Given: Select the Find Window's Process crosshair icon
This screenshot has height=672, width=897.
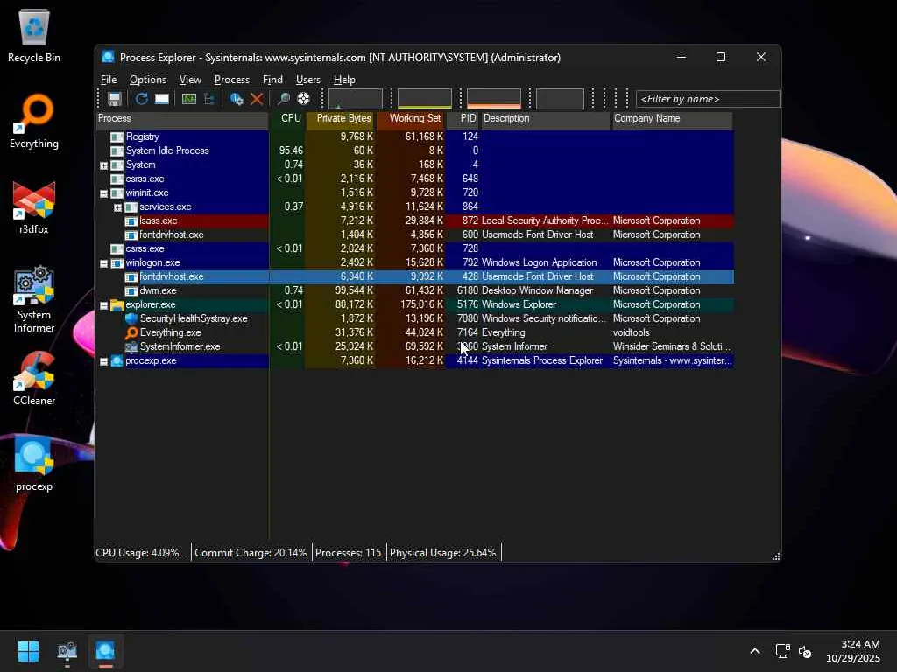Looking at the screenshot, I should pos(304,99).
